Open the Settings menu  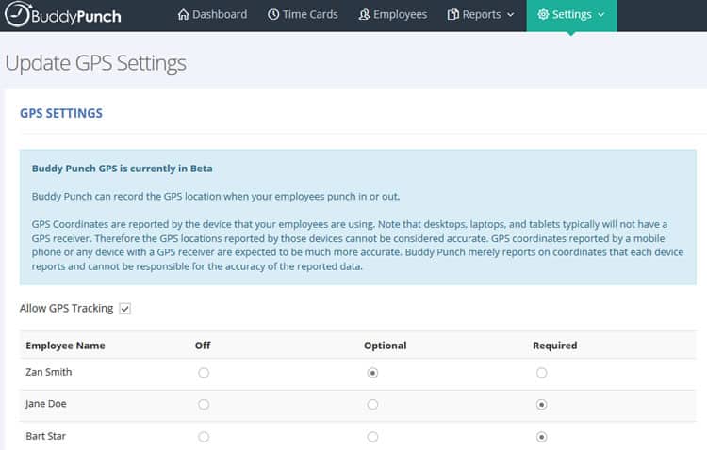click(x=571, y=15)
